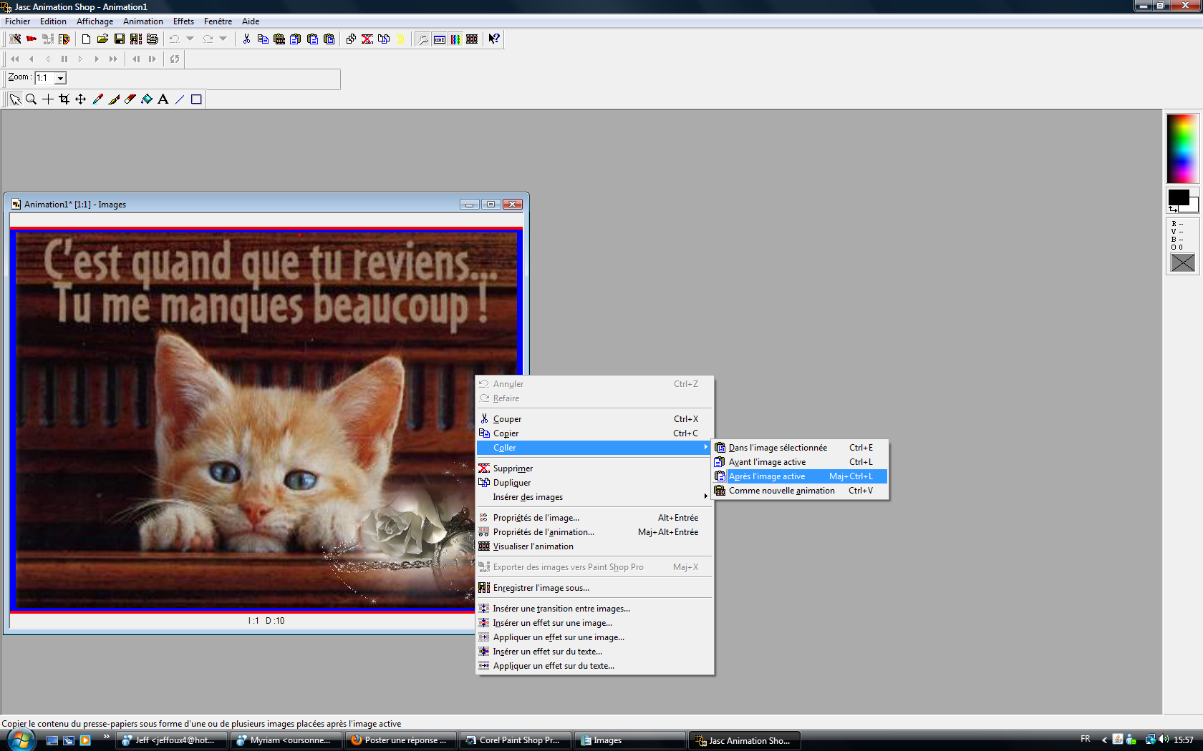1203x751 pixels.
Task: Click the Duplicate frame icon in toolbar
Action: tap(384, 39)
